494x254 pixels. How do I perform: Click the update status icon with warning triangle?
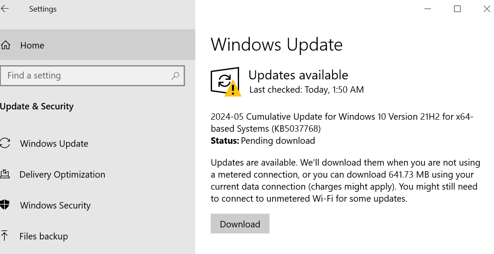click(226, 82)
